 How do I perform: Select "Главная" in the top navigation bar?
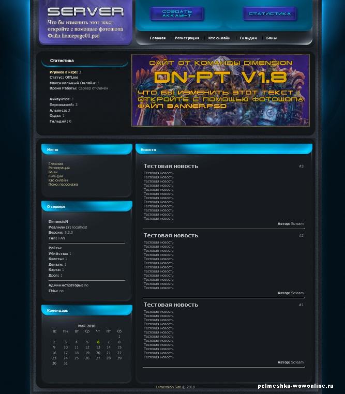pos(158,38)
